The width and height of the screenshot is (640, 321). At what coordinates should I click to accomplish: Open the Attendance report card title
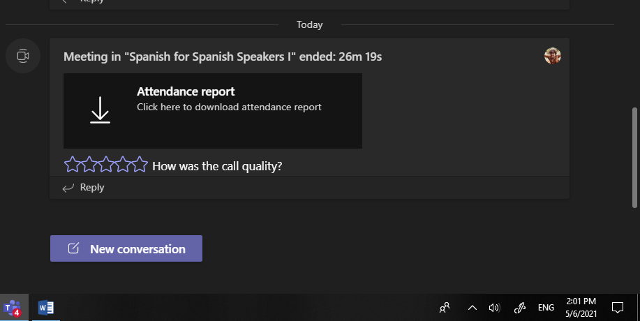[186, 91]
